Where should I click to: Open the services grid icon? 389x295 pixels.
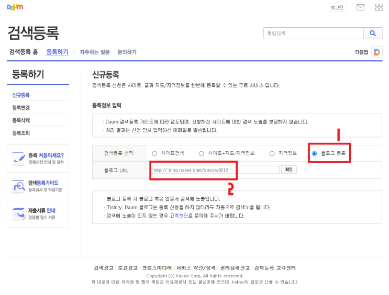379,7
